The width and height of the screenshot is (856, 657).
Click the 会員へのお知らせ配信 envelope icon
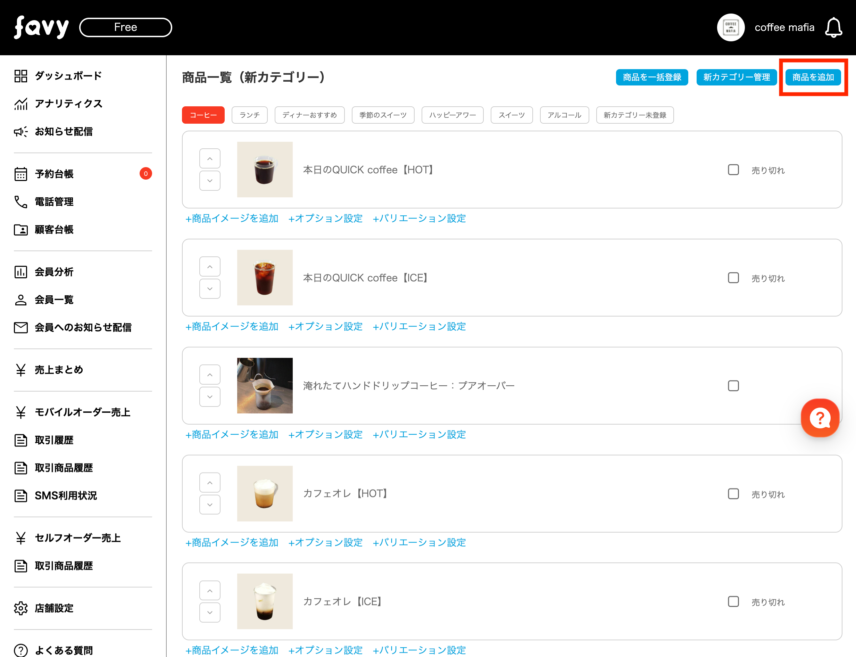pos(21,327)
